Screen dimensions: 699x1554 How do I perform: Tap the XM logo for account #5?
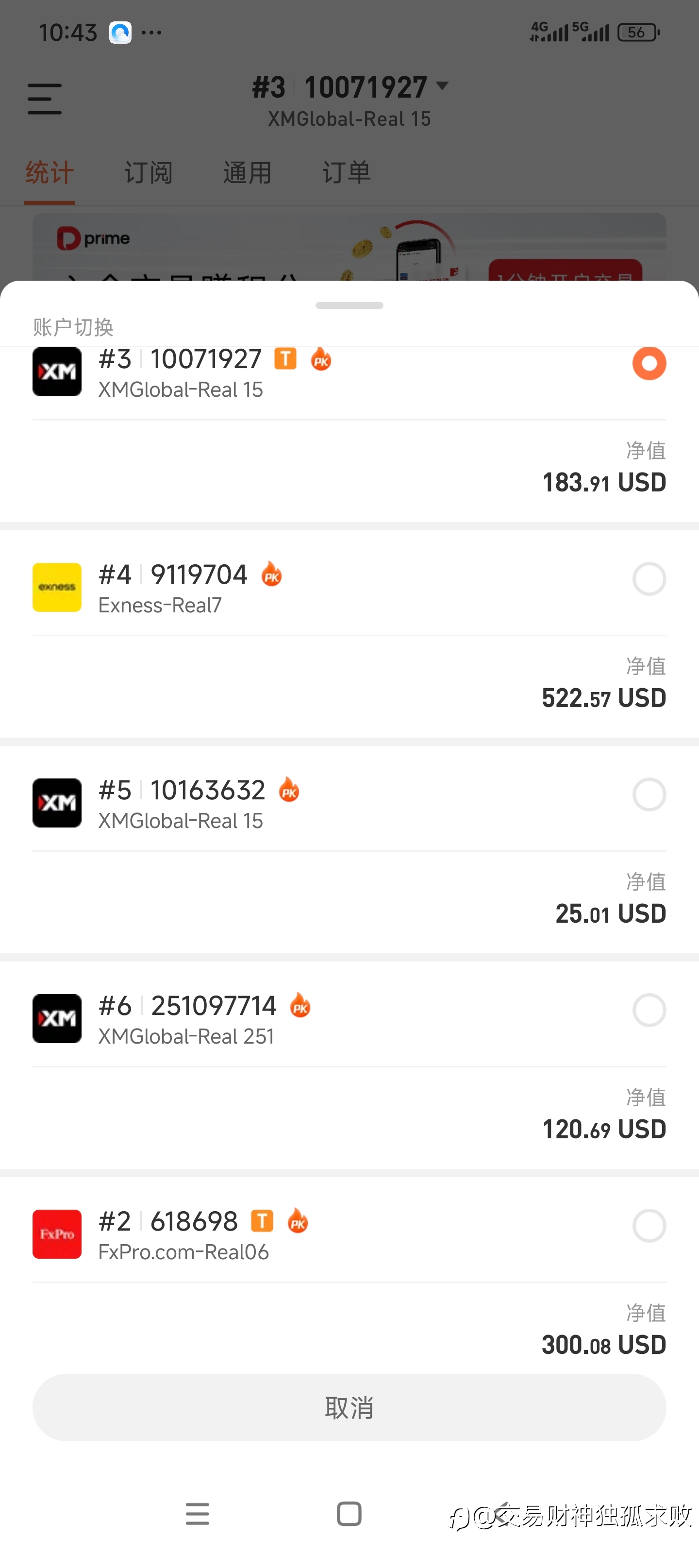click(x=57, y=802)
